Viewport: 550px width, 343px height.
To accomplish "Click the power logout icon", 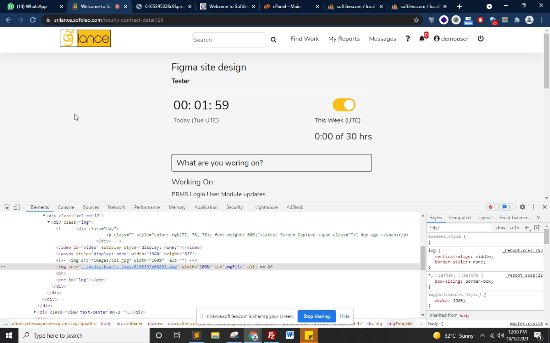I will pos(481,39).
